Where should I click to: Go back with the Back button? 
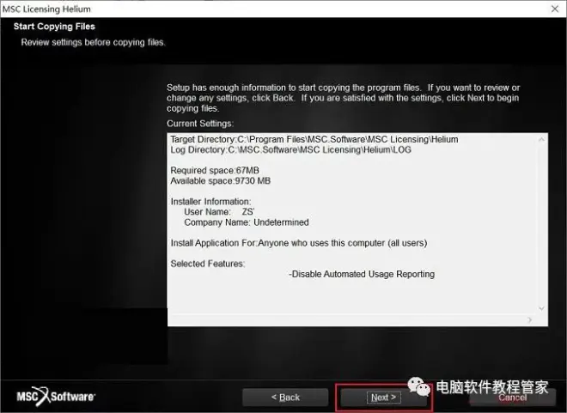coord(285,398)
